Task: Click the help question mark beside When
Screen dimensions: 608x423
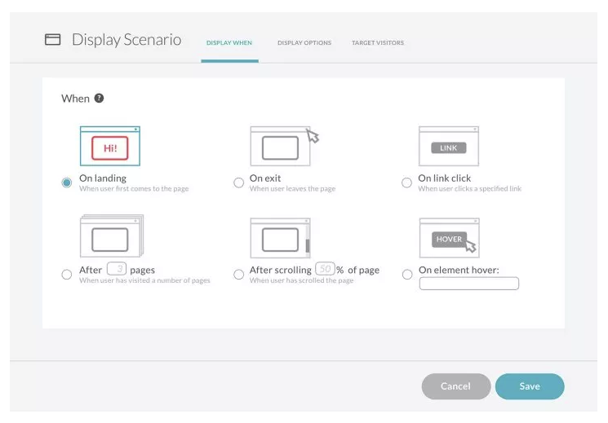Action: click(100, 99)
